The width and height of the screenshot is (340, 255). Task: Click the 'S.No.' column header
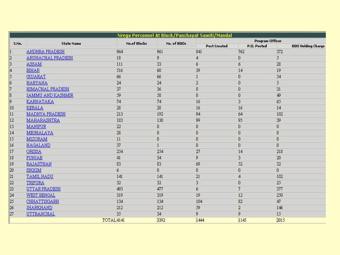18,44
